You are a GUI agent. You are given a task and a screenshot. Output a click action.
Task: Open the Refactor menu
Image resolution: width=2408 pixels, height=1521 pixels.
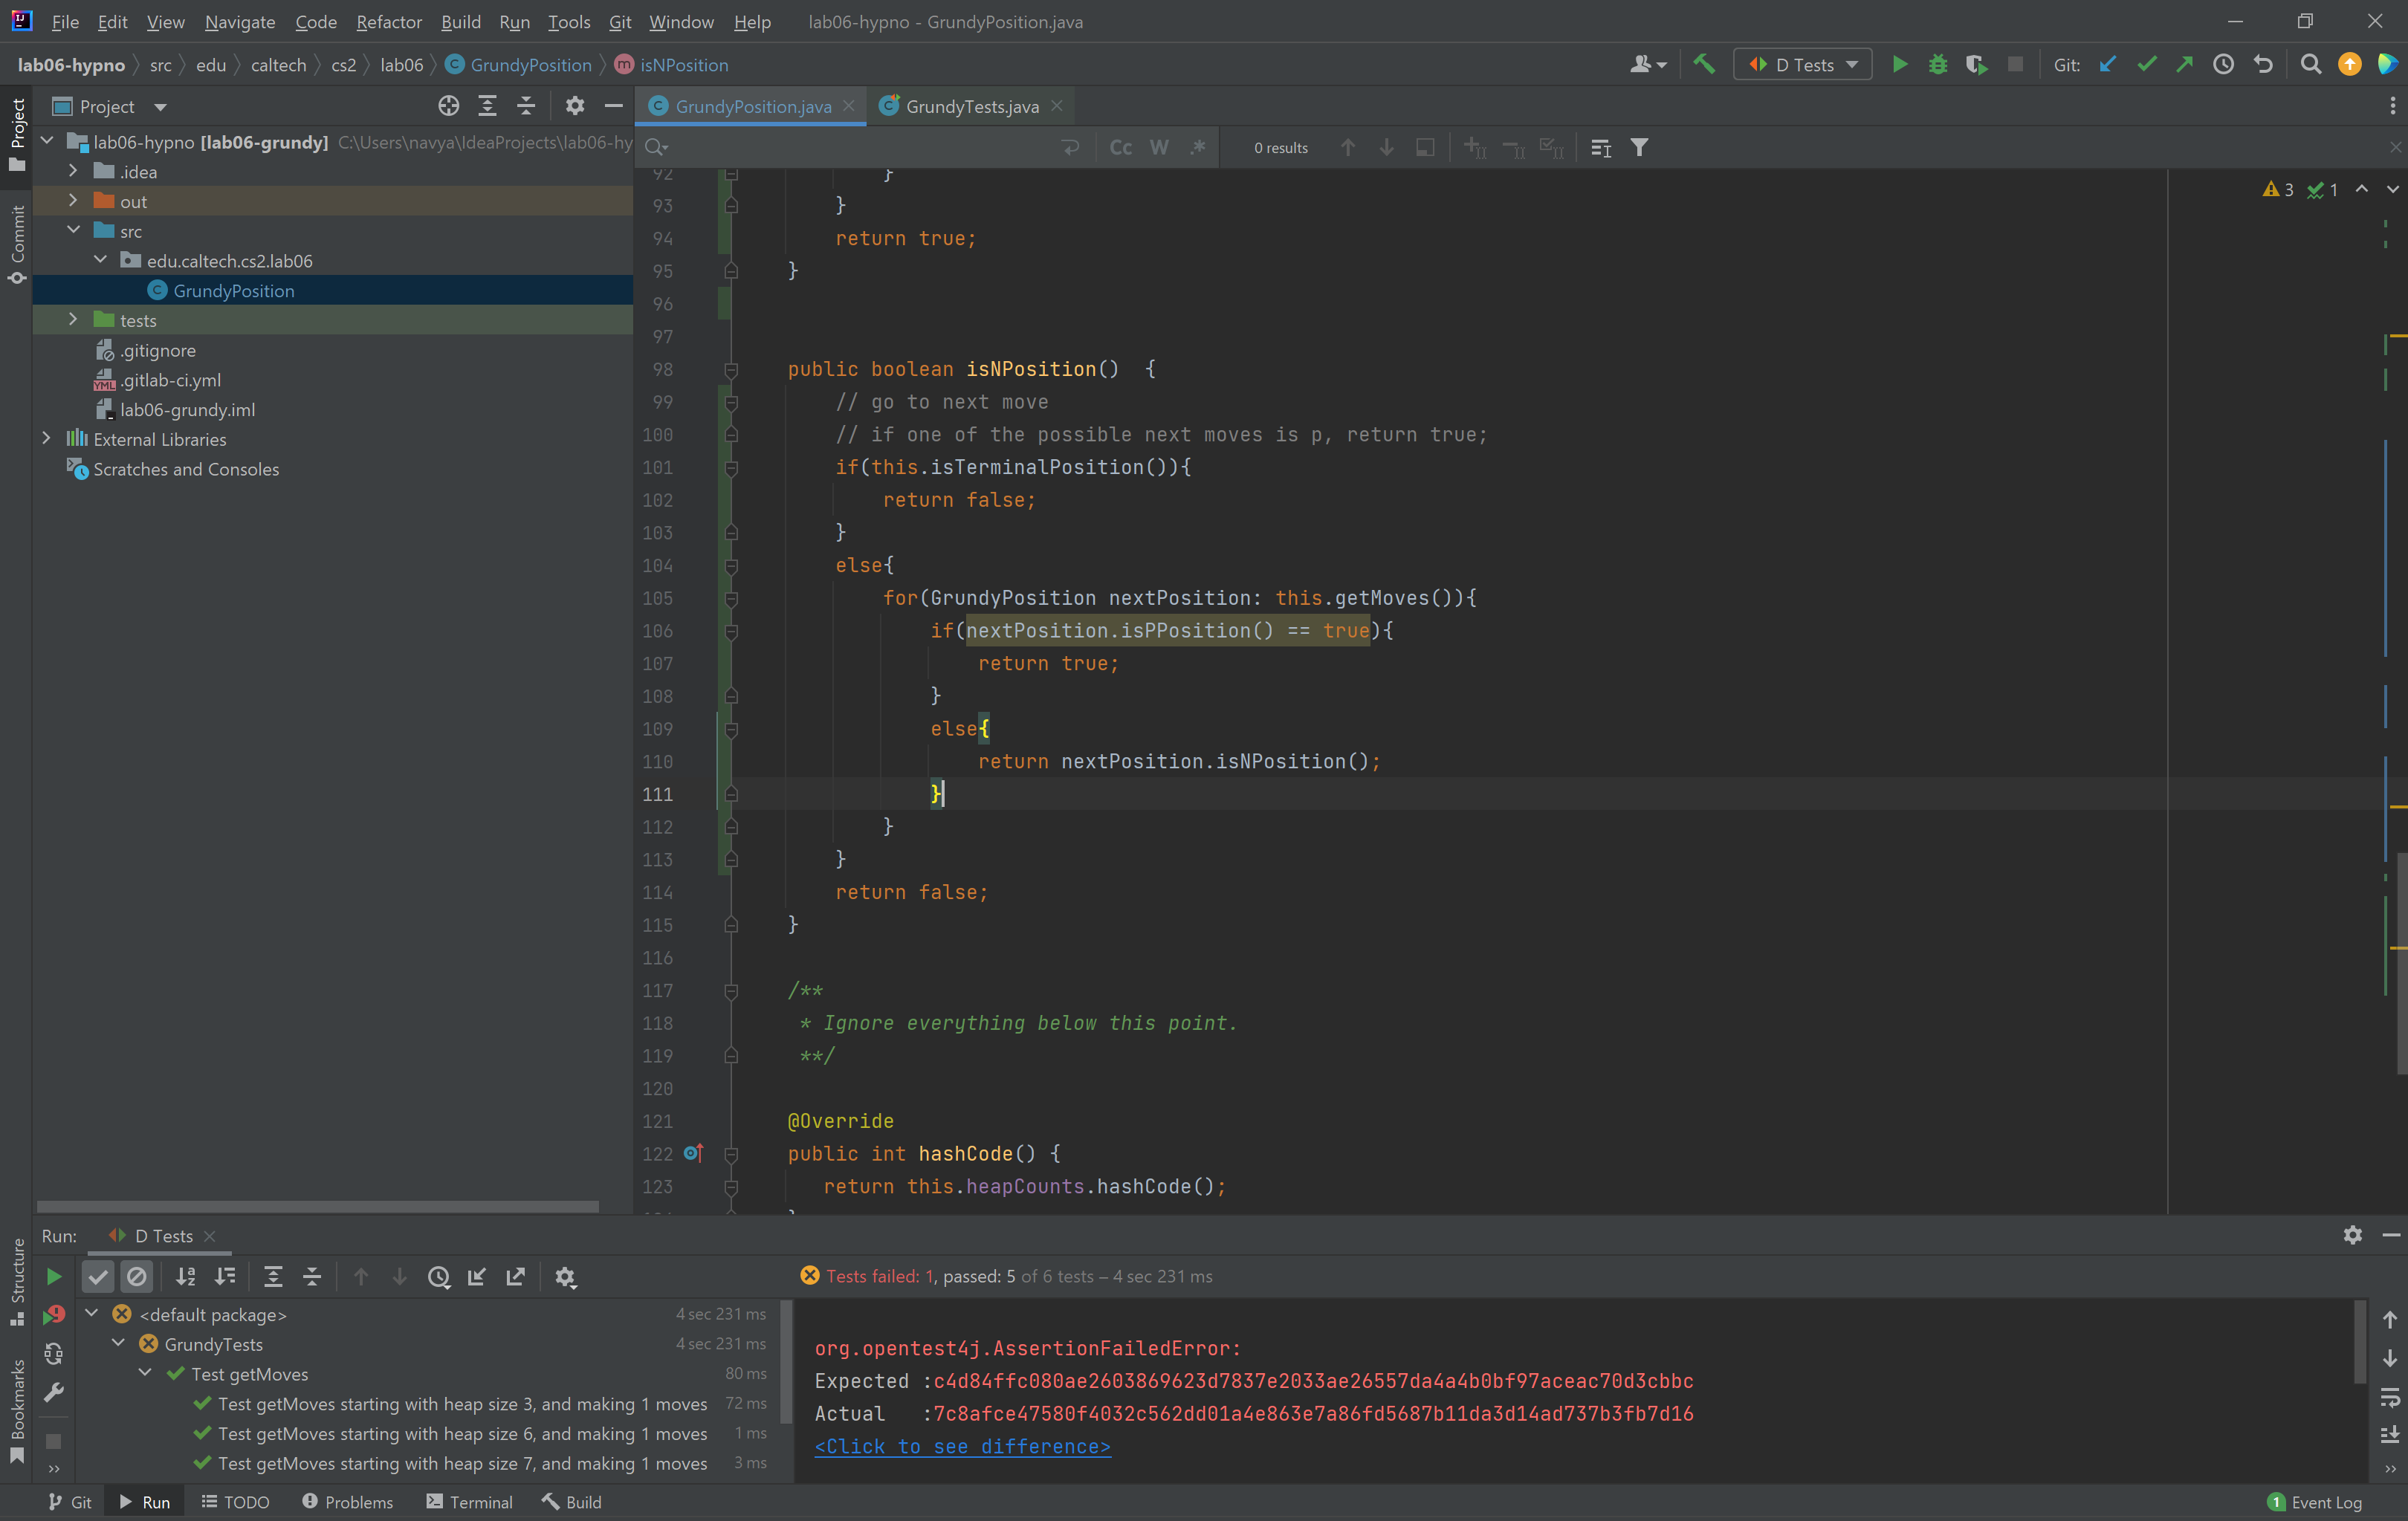(388, 21)
